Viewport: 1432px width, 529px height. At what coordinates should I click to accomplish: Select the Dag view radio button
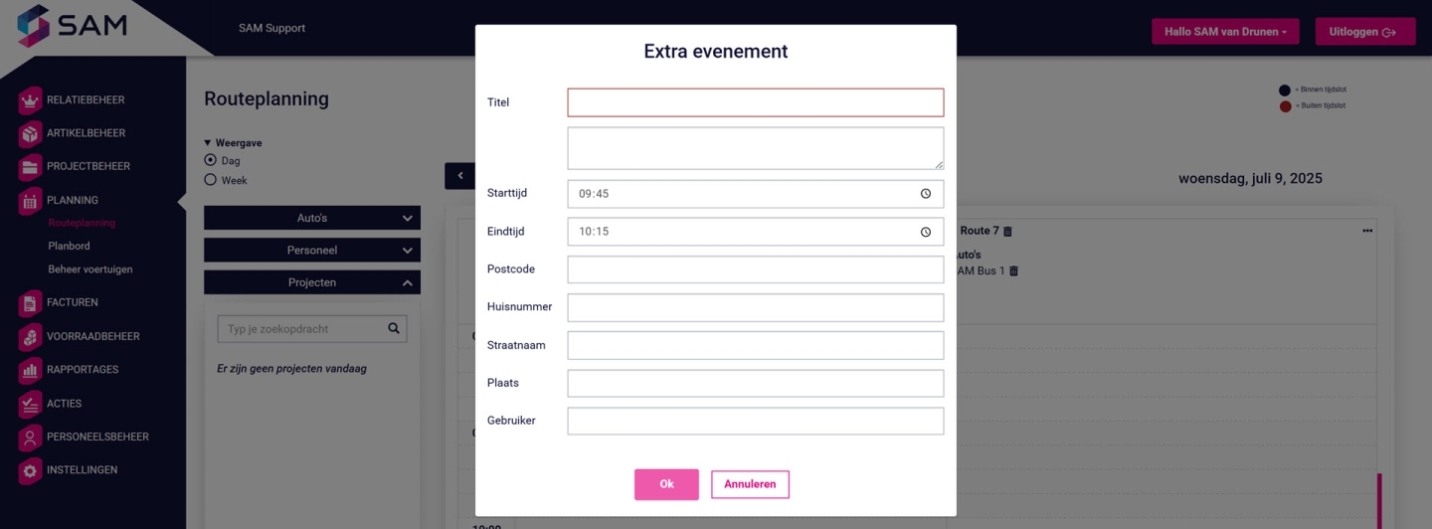[210, 160]
